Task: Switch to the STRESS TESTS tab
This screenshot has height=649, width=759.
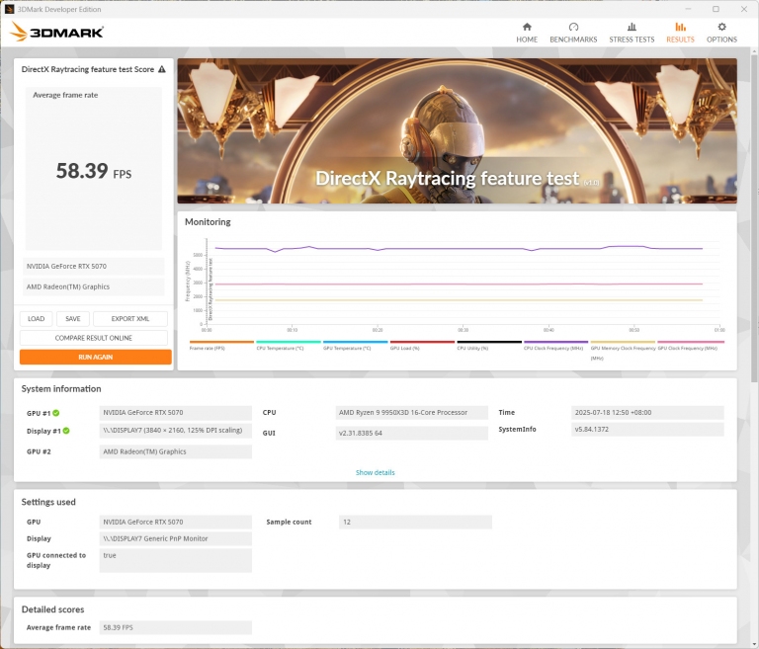Action: pyautogui.click(x=632, y=33)
